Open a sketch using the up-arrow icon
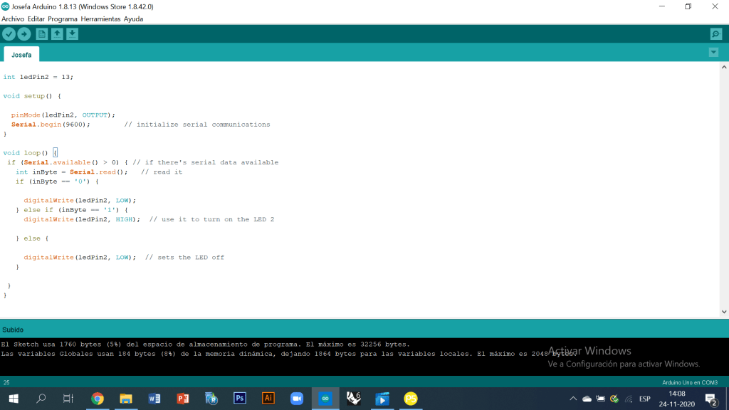 pyautogui.click(x=57, y=34)
